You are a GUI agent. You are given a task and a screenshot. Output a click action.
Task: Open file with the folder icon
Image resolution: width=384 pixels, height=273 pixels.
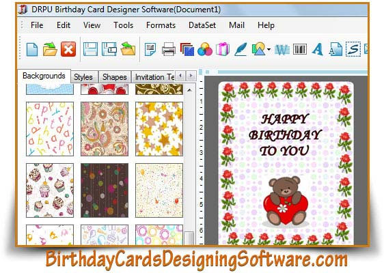click(50, 49)
